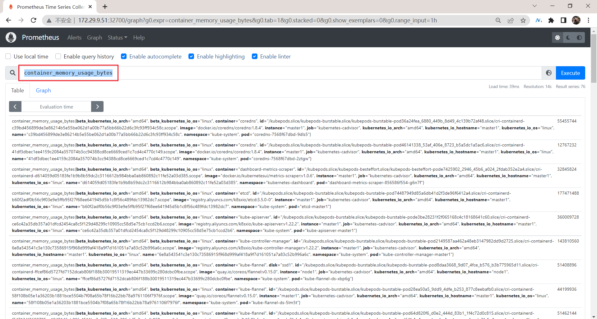The height and width of the screenshot is (319, 597).
Task: Enable Use local time checkbox
Action: tap(8, 56)
